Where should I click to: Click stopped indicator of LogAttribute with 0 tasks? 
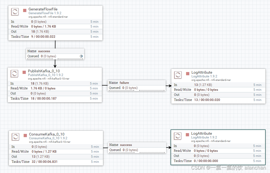[x=187, y=135]
